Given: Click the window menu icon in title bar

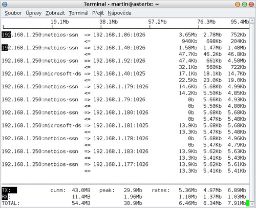Looking at the screenshot, I should (5, 4).
